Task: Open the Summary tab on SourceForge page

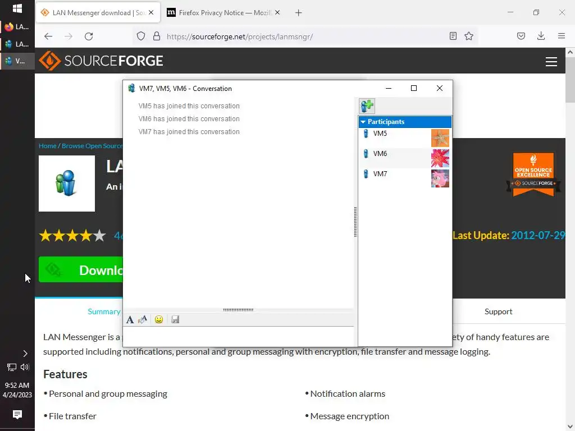Action: (x=104, y=311)
